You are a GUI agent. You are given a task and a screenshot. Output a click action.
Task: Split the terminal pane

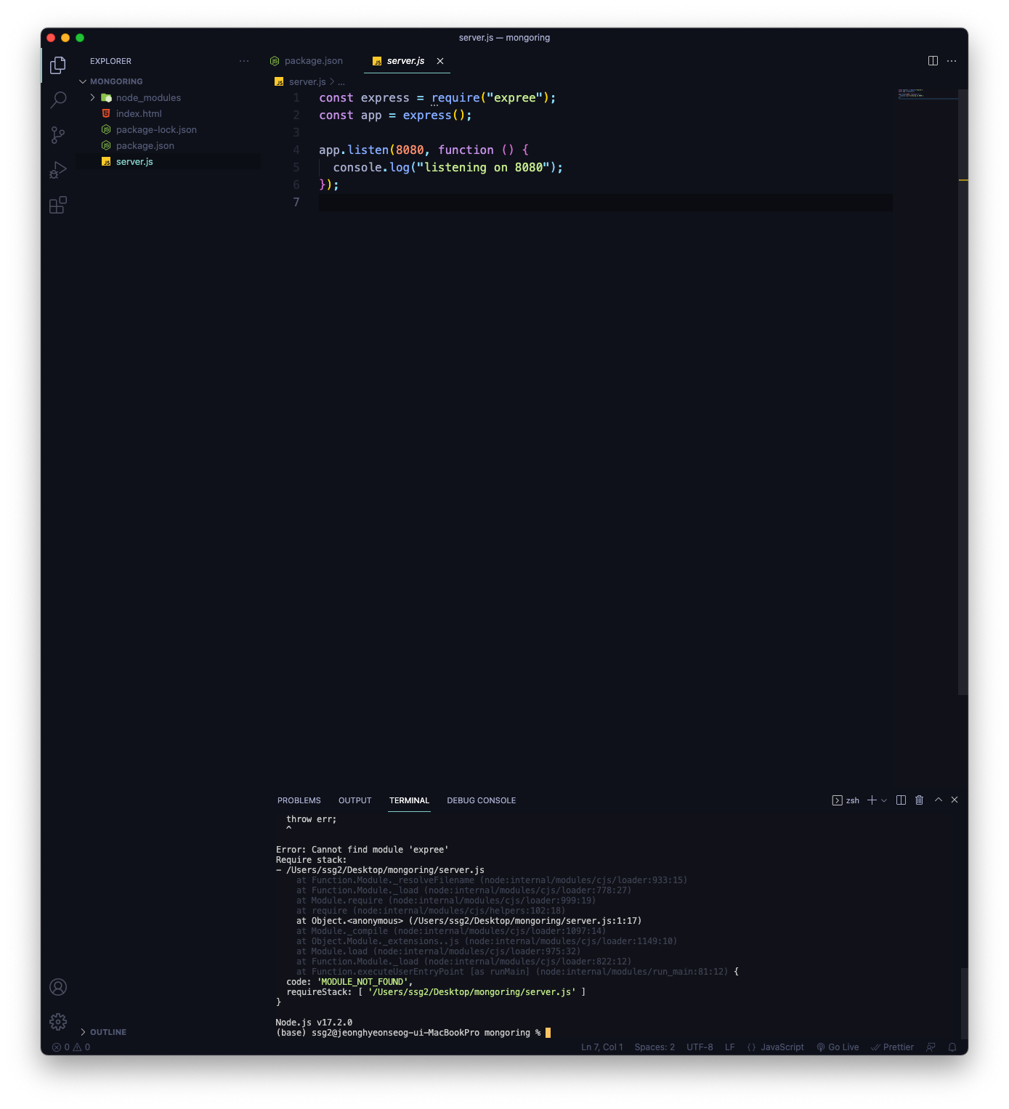coord(901,800)
